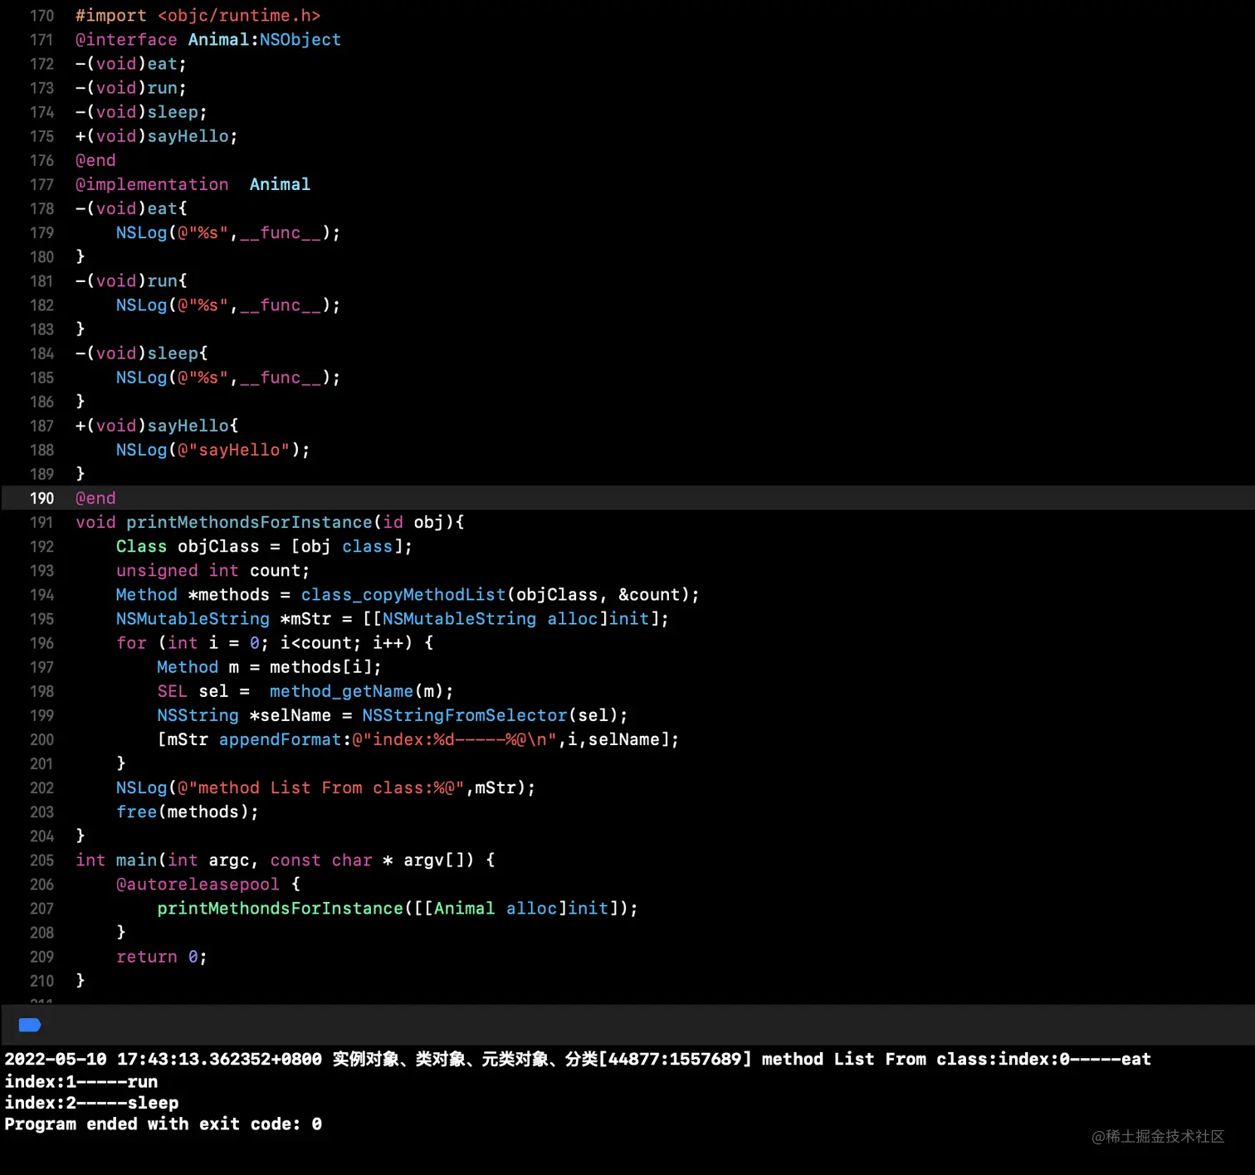Click 'class_copyMethodList' function call
1255x1175 pixels.
[403, 595]
